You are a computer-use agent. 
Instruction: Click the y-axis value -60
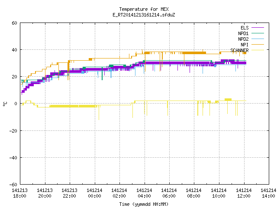(13, 185)
